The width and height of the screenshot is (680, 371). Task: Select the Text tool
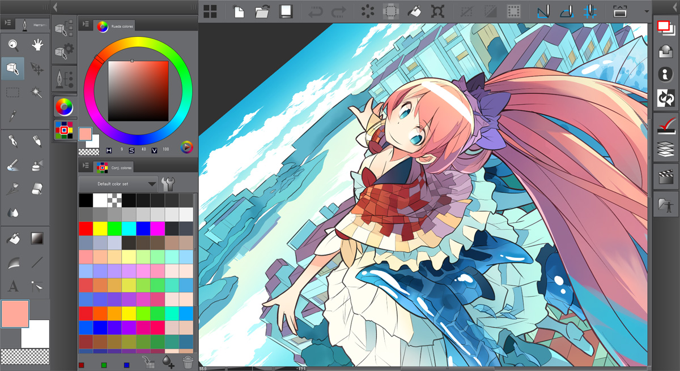pos(12,286)
